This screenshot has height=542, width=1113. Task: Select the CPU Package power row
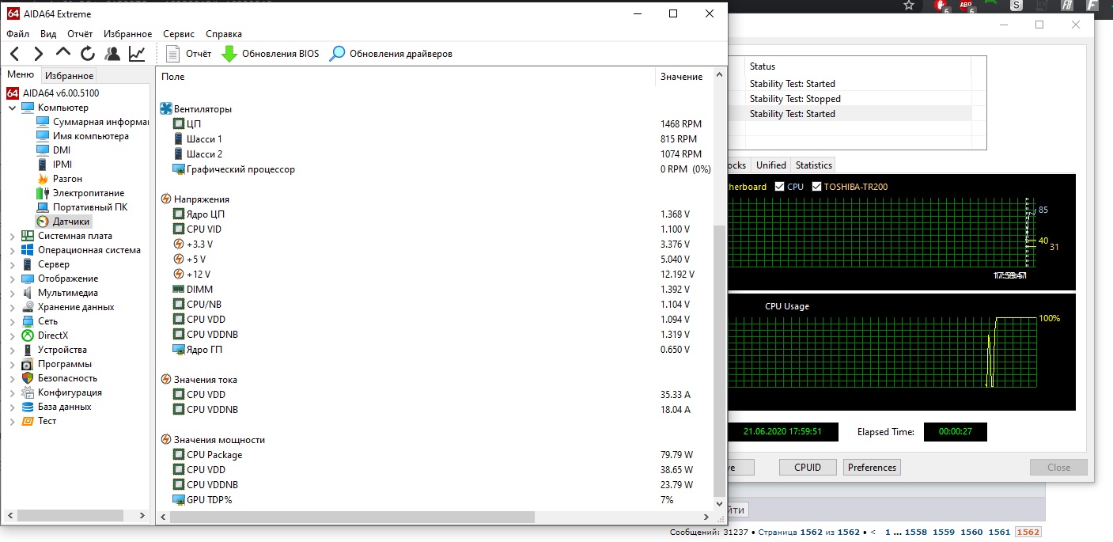click(435, 455)
